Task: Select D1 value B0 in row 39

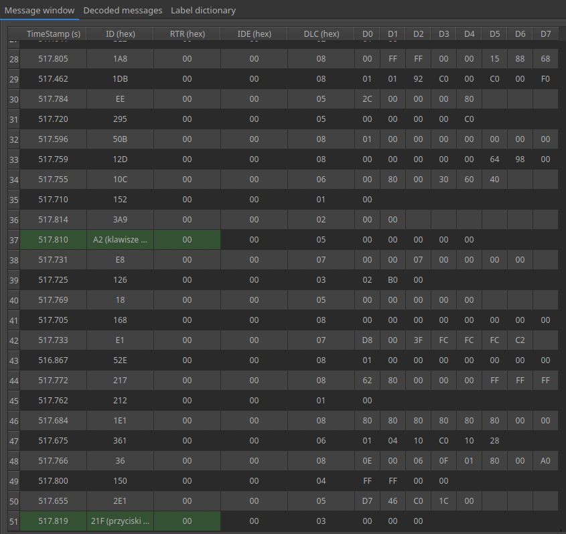Action: (x=393, y=280)
